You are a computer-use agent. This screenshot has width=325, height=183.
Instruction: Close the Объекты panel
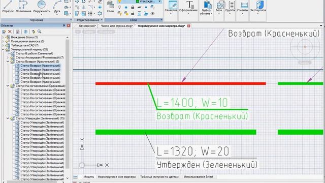point(69,25)
